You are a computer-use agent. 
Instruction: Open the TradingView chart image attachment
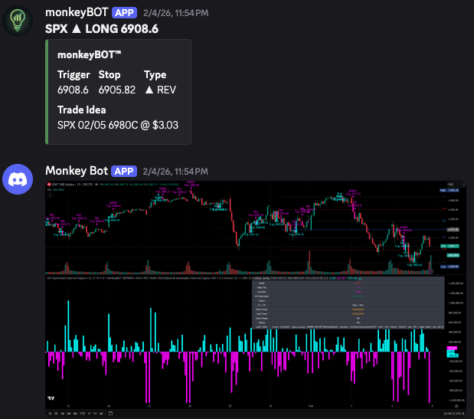click(x=253, y=299)
